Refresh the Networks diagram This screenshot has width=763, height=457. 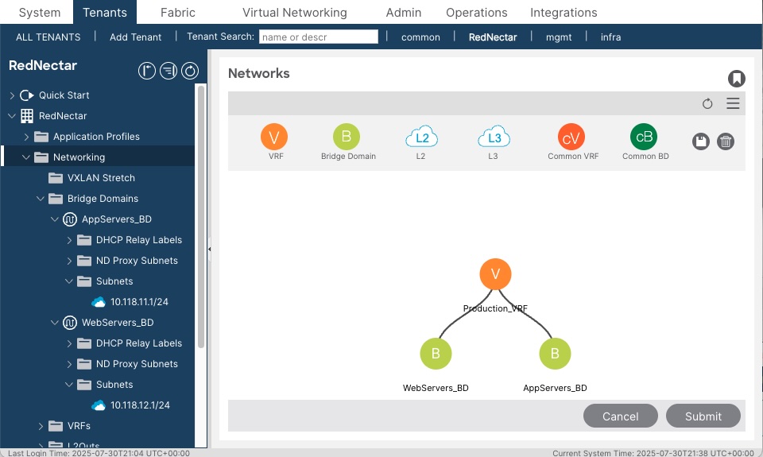[707, 103]
